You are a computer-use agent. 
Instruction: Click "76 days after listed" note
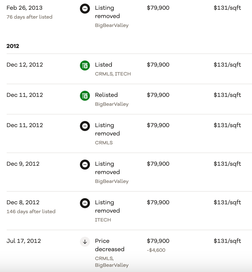29,17
